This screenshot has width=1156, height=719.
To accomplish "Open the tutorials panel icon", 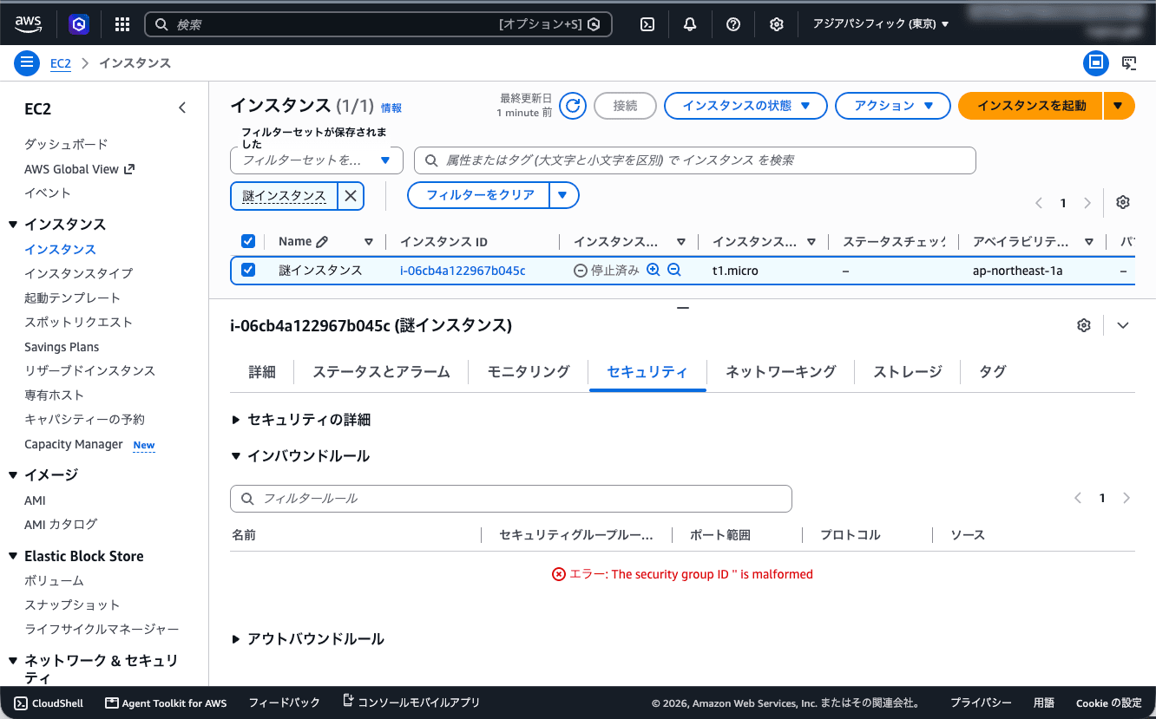I will [x=1129, y=62].
